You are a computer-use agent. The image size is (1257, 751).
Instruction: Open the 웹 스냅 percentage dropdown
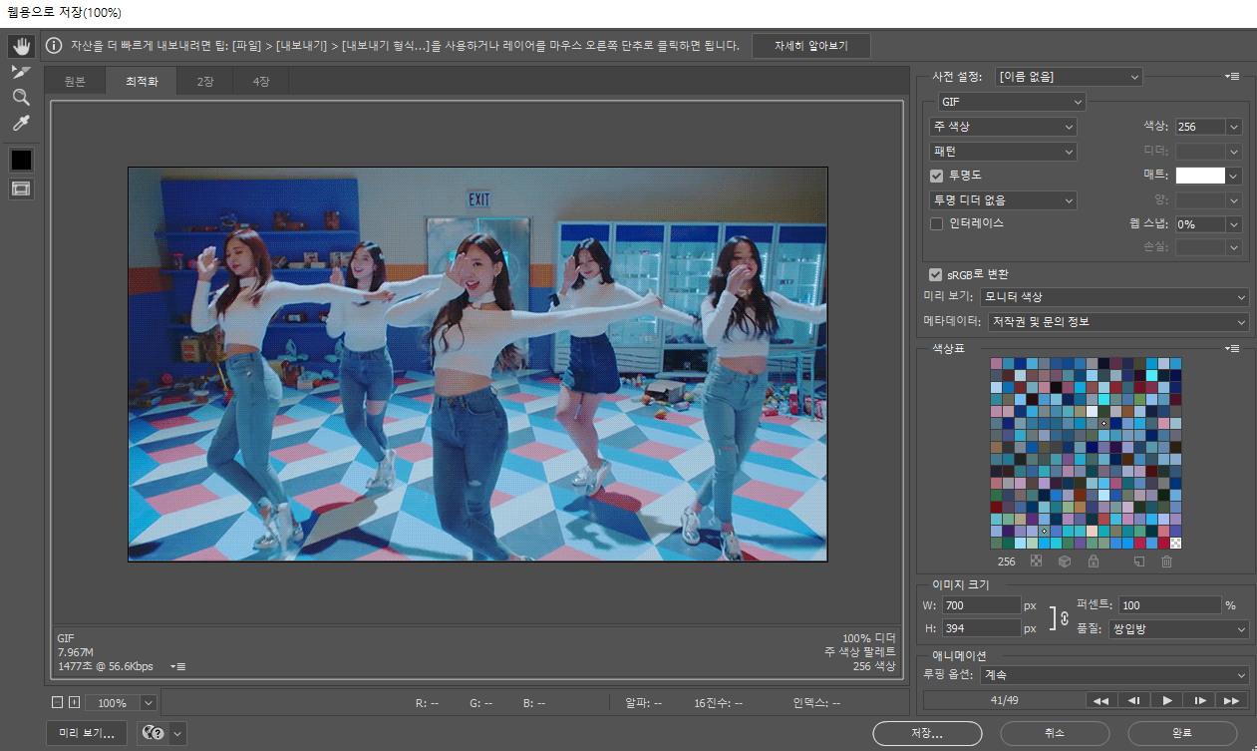tap(1234, 224)
